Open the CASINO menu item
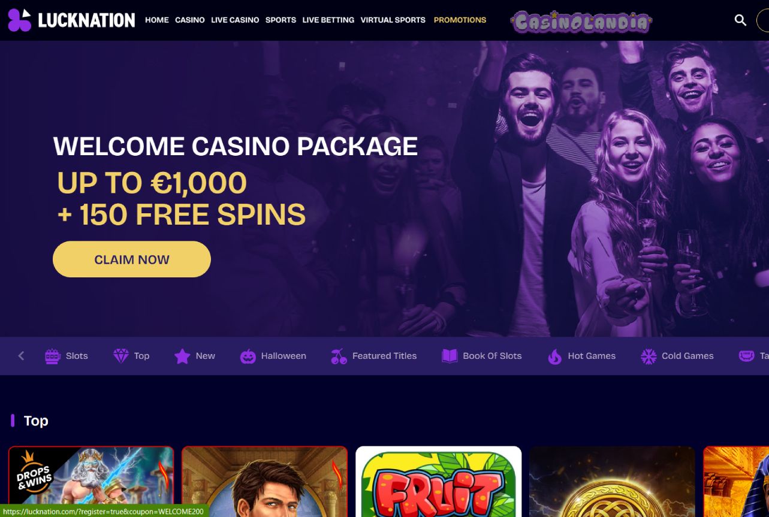The height and width of the screenshot is (517, 769). pyautogui.click(x=190, y=20)
